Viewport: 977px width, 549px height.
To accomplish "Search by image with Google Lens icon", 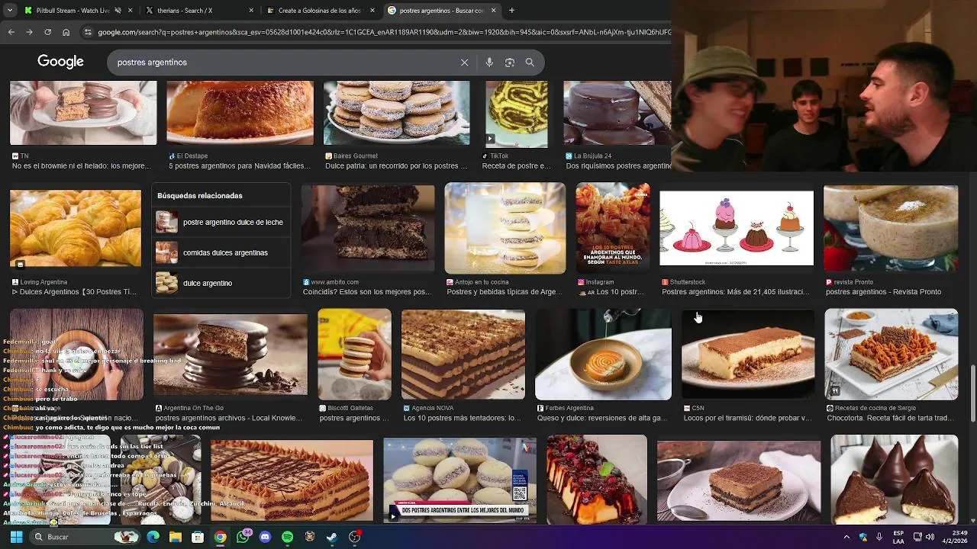I will 510,63.
